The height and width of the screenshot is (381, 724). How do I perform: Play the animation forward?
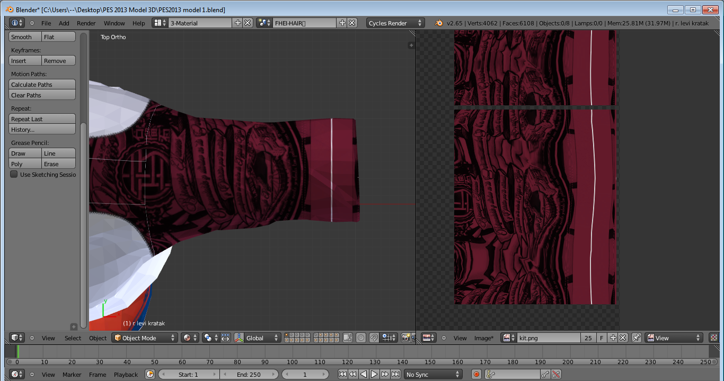(374, 374)
